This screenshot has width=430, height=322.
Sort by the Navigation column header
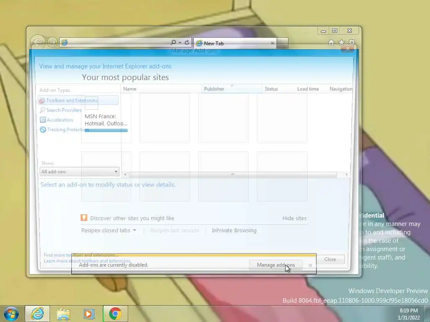click(x=341, y=89)
